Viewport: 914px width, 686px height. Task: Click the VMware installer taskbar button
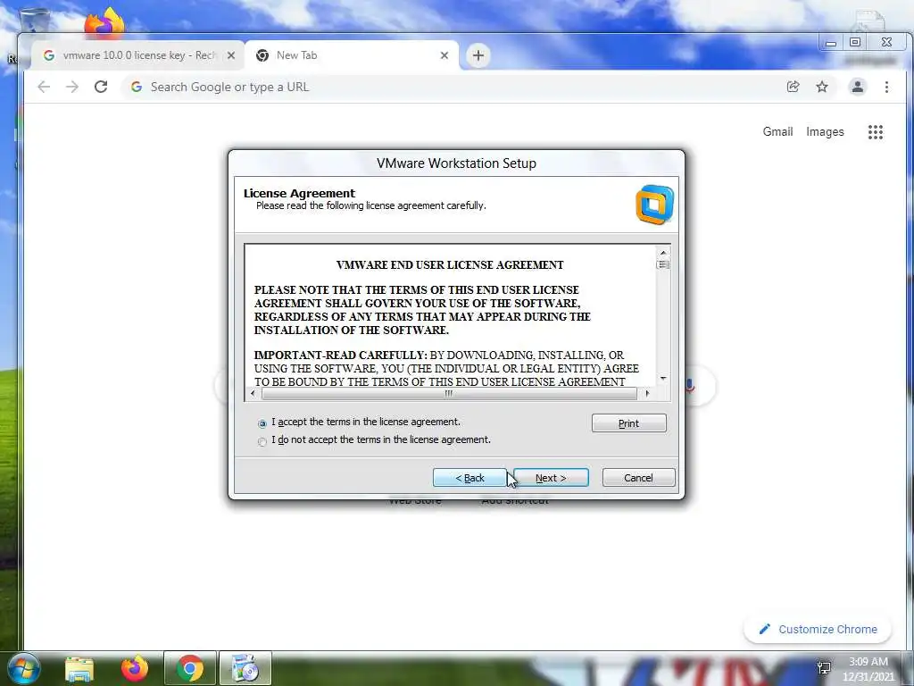click(x=245, y=668)
